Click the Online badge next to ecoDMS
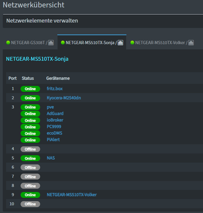This screenshot has height=213, width=203. point(30,134)
